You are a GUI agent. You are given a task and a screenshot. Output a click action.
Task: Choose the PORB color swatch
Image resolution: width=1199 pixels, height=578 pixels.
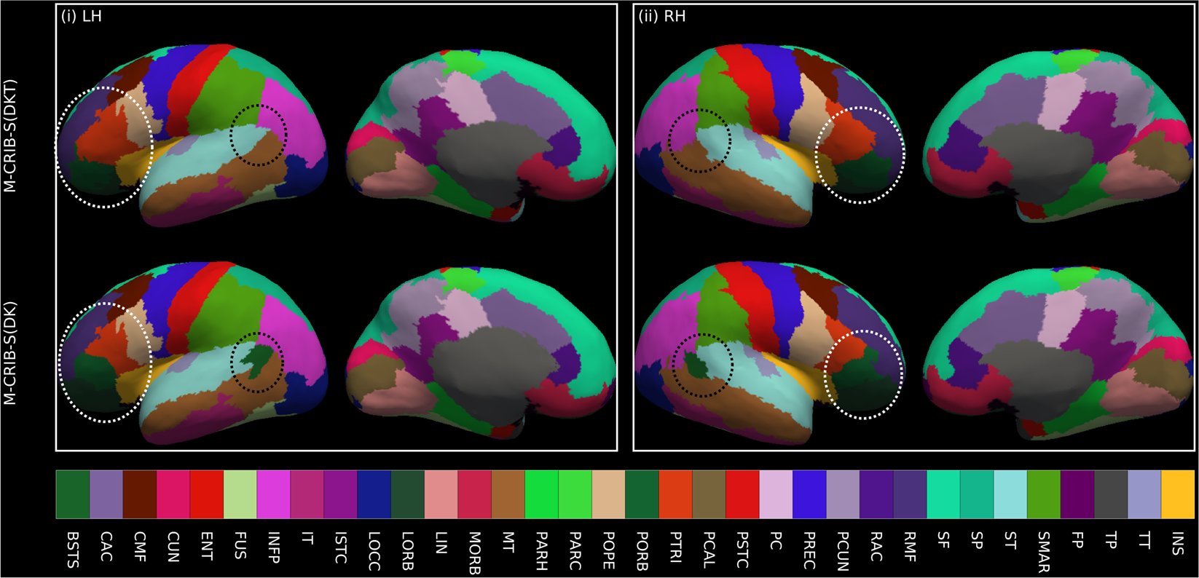(642, 494)
